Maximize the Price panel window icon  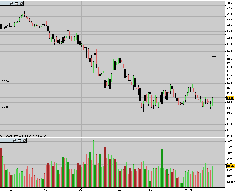16,3
